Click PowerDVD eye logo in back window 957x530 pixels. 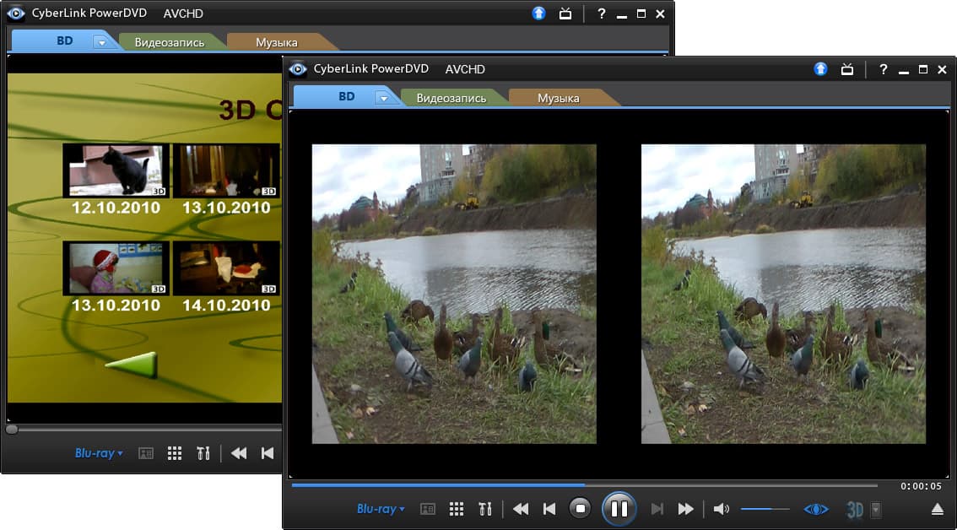(16, 14)
